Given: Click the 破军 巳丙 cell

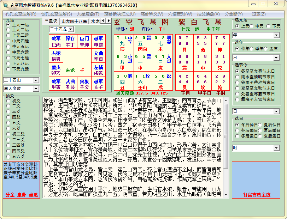Looking at the screenshot, I should (56, 42).
